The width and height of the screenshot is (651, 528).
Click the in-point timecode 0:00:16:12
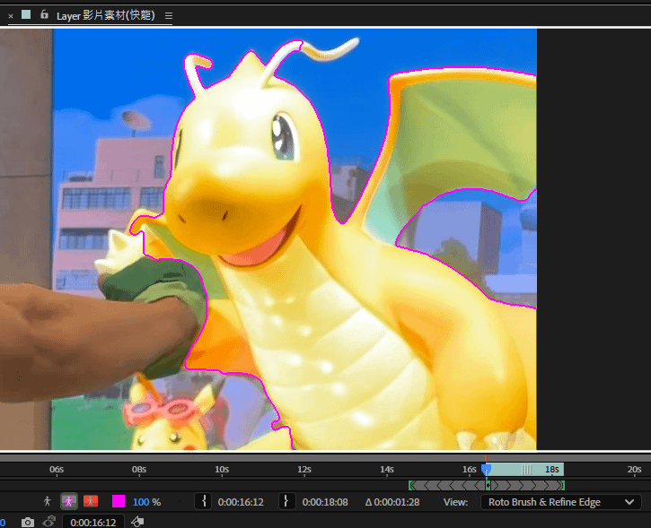pos(240,502)
